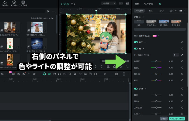The image size is (189, 121).
Task: Click the 色温度 slider handle
Action: [x=156, y=61]
